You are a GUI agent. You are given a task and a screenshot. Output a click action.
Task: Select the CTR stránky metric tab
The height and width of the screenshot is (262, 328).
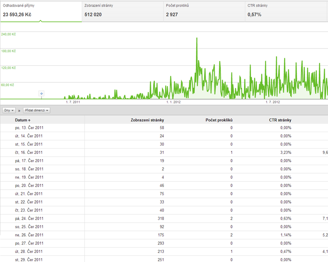coord(286,11)
